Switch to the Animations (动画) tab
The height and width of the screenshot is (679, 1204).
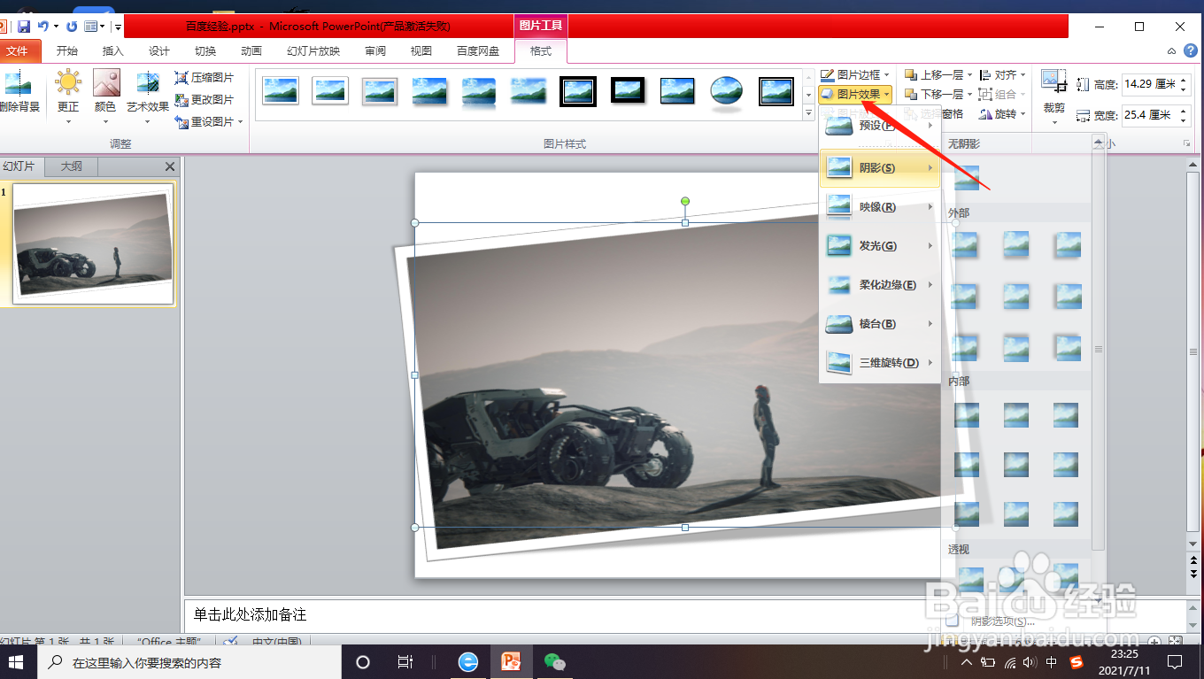pos(251,51)
